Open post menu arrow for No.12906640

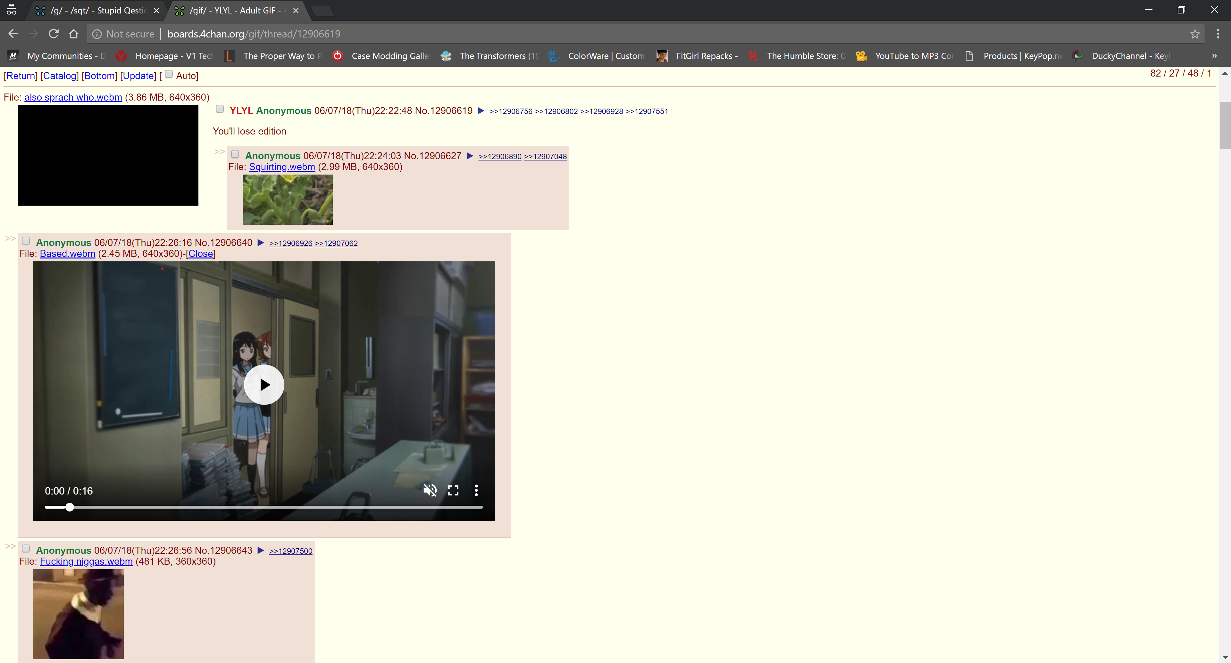[260, 242]
